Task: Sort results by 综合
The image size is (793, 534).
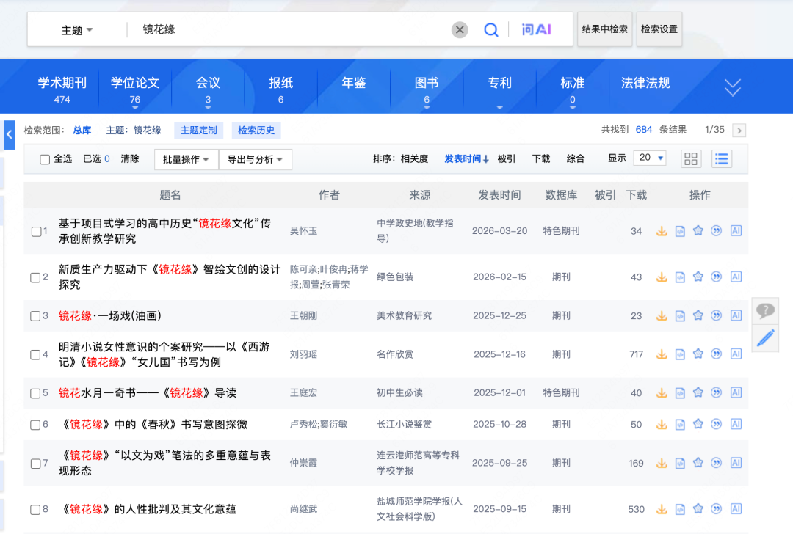Action: click(x=576, y=159)
